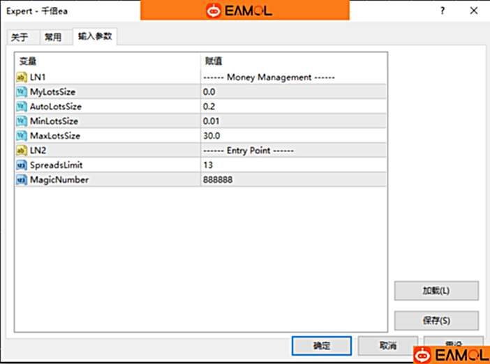
Task: Click the double-type icon beside MinLotsSize
Action: (22, 121)
